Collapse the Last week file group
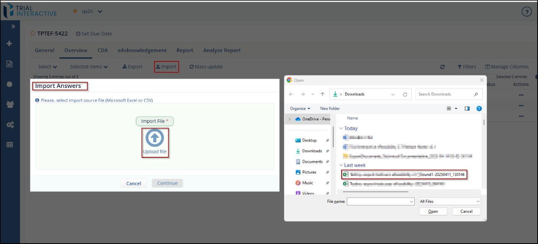This screenshot has width=538, height=244. pos(341,165)
